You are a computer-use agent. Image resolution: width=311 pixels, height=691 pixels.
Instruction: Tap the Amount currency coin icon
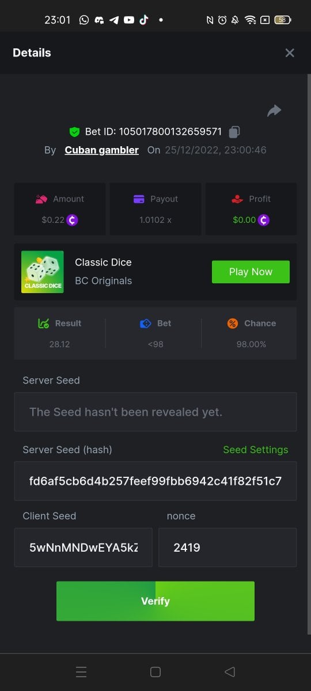72,219
